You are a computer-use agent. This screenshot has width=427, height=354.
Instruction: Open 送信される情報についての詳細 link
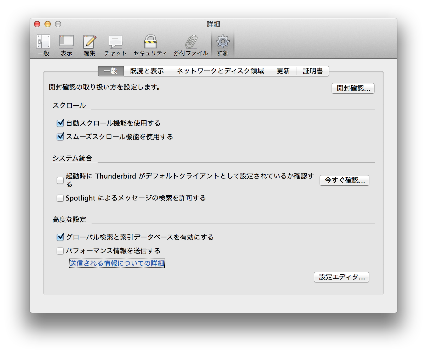117,263
